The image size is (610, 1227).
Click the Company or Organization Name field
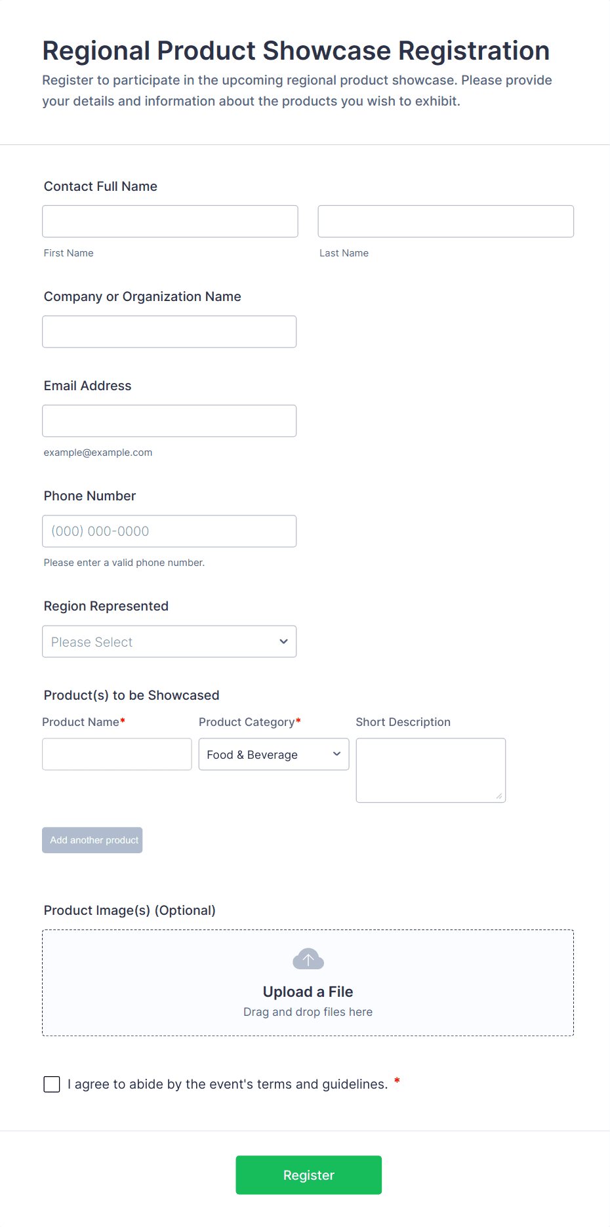coord(169,332)
